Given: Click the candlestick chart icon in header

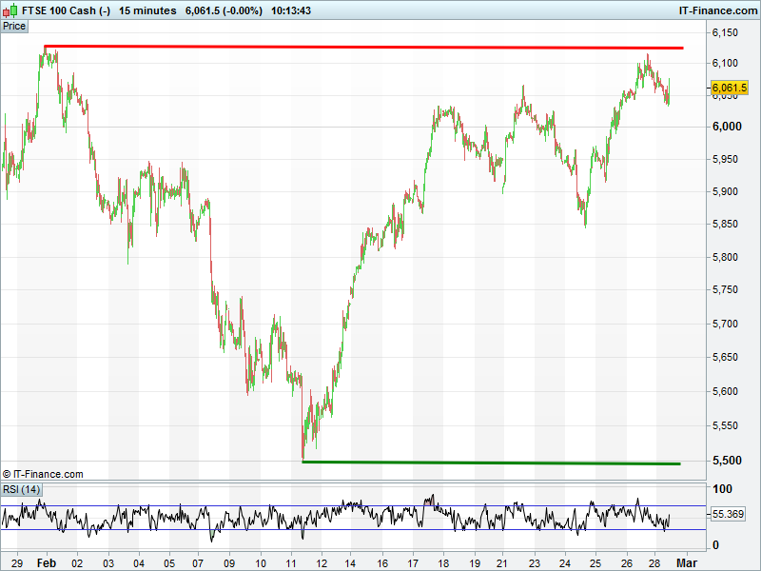Looking at the screenshot, I should [10, 10].
